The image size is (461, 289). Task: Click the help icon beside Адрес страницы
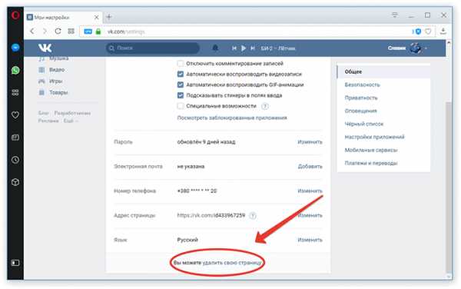[253, 216]
